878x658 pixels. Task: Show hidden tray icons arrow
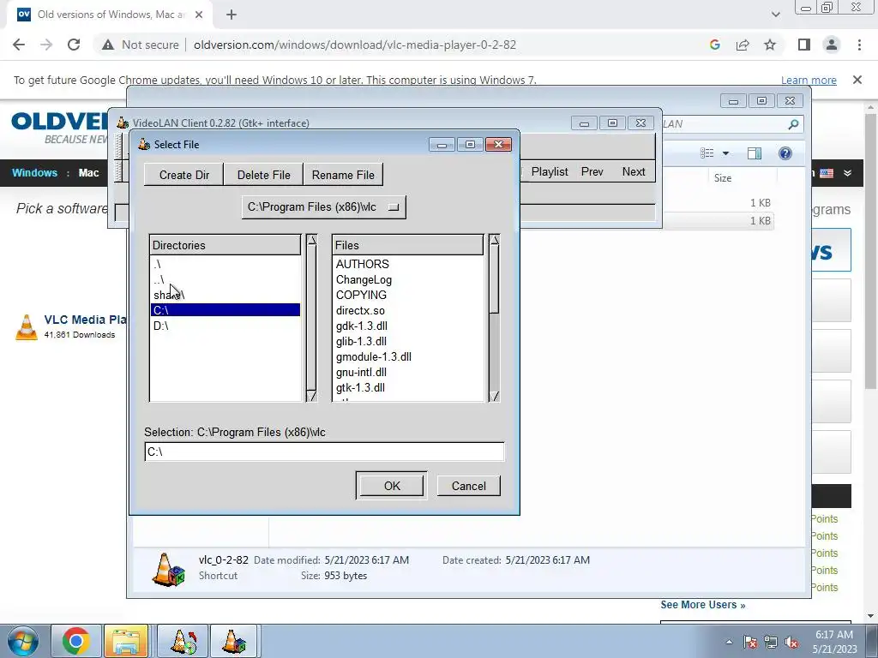[729, 642]
